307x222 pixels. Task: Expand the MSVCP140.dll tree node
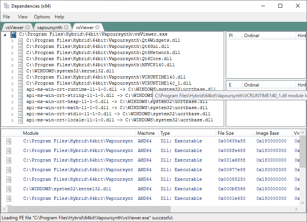(x=13, y=65)
